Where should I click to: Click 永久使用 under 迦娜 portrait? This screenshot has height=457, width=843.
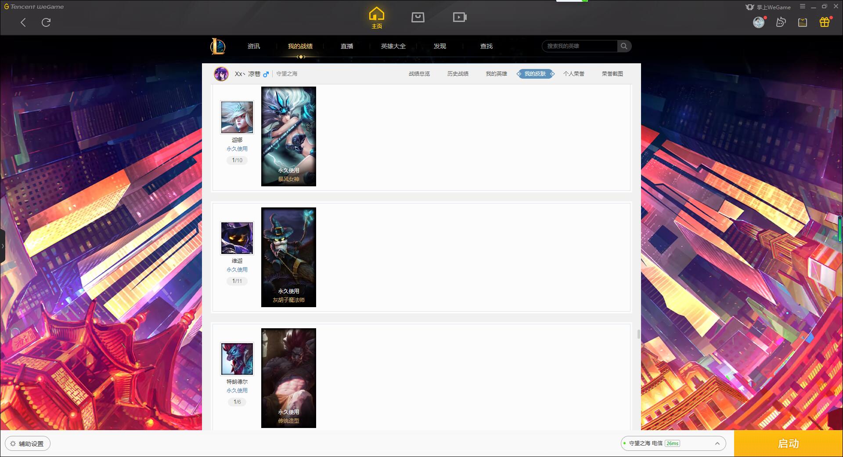tap(237, 149)
